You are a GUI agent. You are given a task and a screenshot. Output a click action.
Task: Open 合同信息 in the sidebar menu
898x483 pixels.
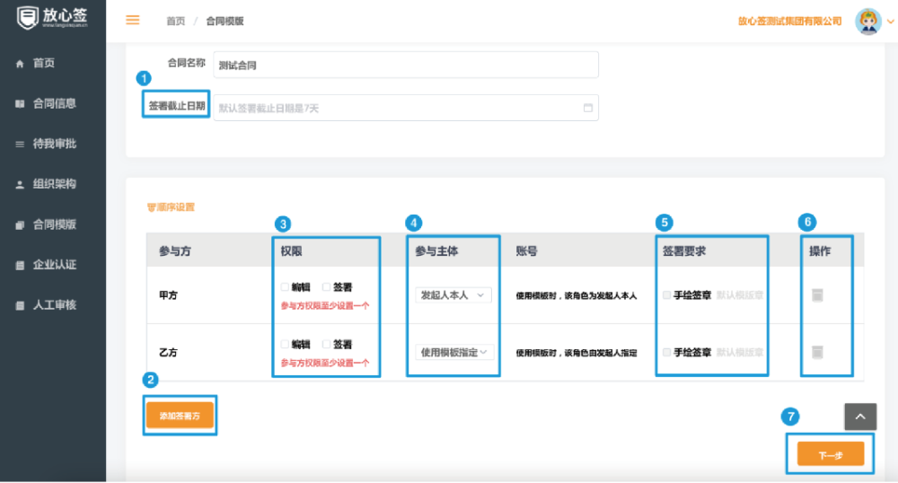(x=55, y=103)
